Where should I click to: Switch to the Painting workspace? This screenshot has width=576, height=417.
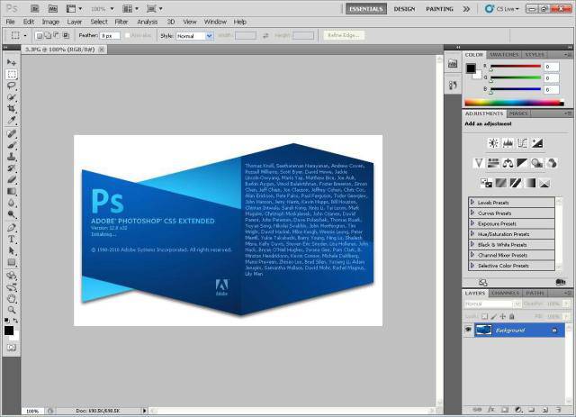point(439,9)
